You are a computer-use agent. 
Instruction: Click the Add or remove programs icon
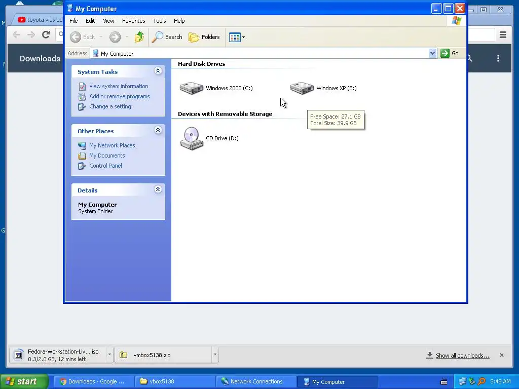(x=82, y=97)
